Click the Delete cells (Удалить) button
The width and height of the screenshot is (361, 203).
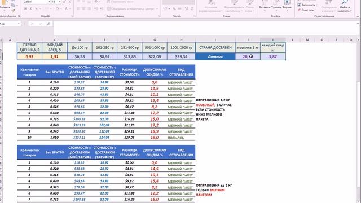tap(276, 6)
